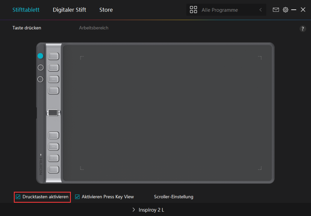The image size is (311, 216).
Task: Select the bottommost press key on the tablet
Action: click(53, 169)
